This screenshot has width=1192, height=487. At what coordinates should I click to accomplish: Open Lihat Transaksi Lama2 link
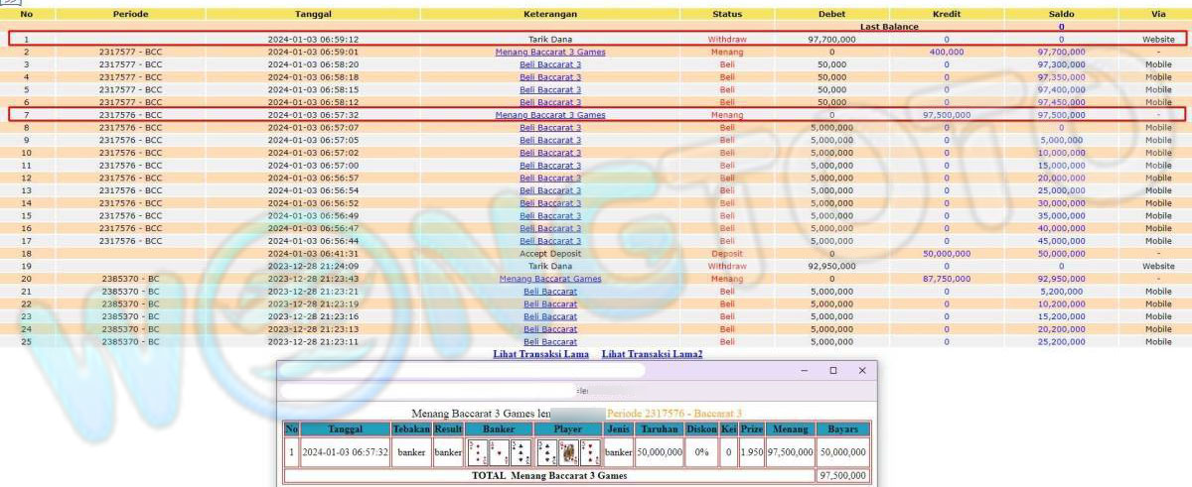coord(652,354)
